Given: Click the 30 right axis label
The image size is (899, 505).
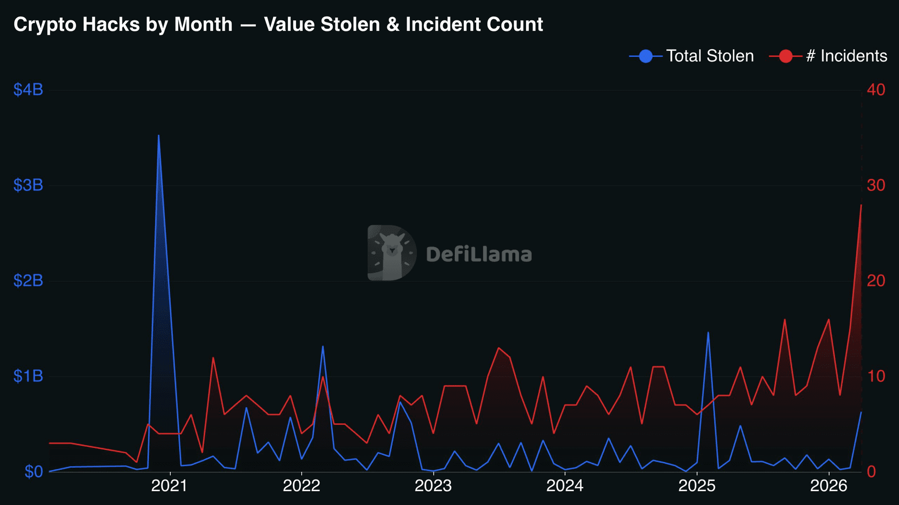Looking at the screenshot, I should 876,185.
